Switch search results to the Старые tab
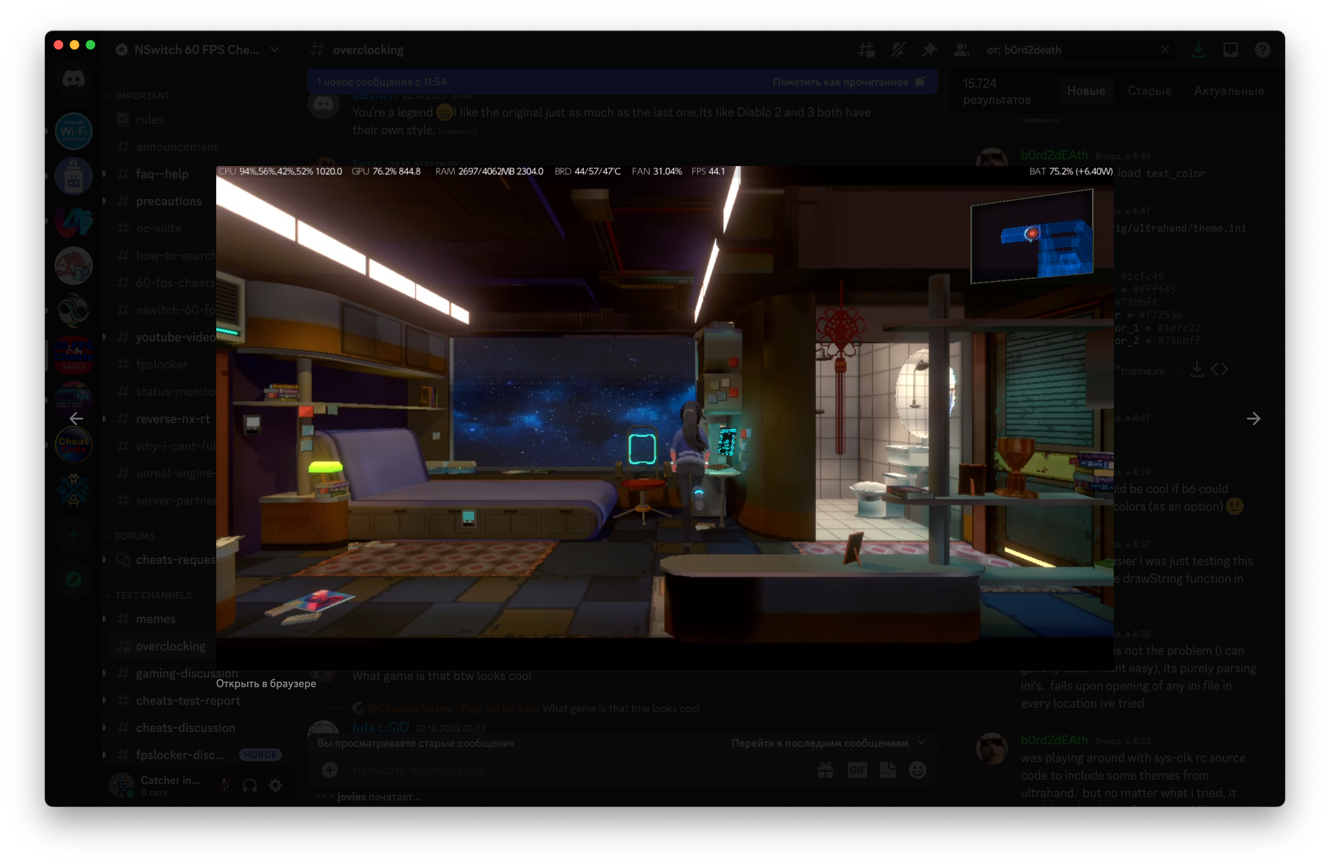This screenshot has height=866, width=1330. [1149, 90]
